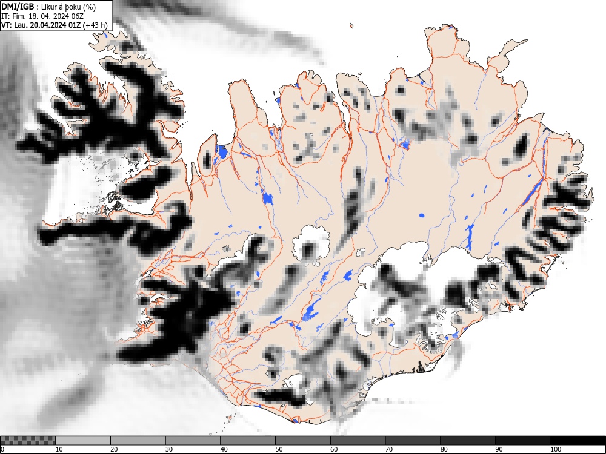606x454 pixels.
Task: Click the '80' legend scale label
Action: click(444, 449)
